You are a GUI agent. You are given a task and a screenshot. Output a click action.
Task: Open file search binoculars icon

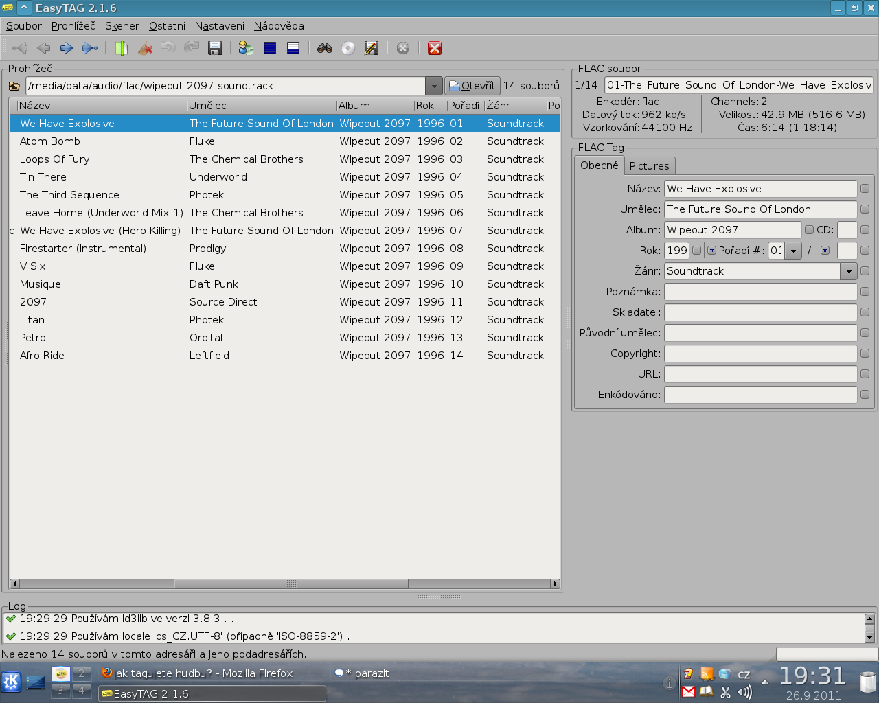tap(325, 48)
